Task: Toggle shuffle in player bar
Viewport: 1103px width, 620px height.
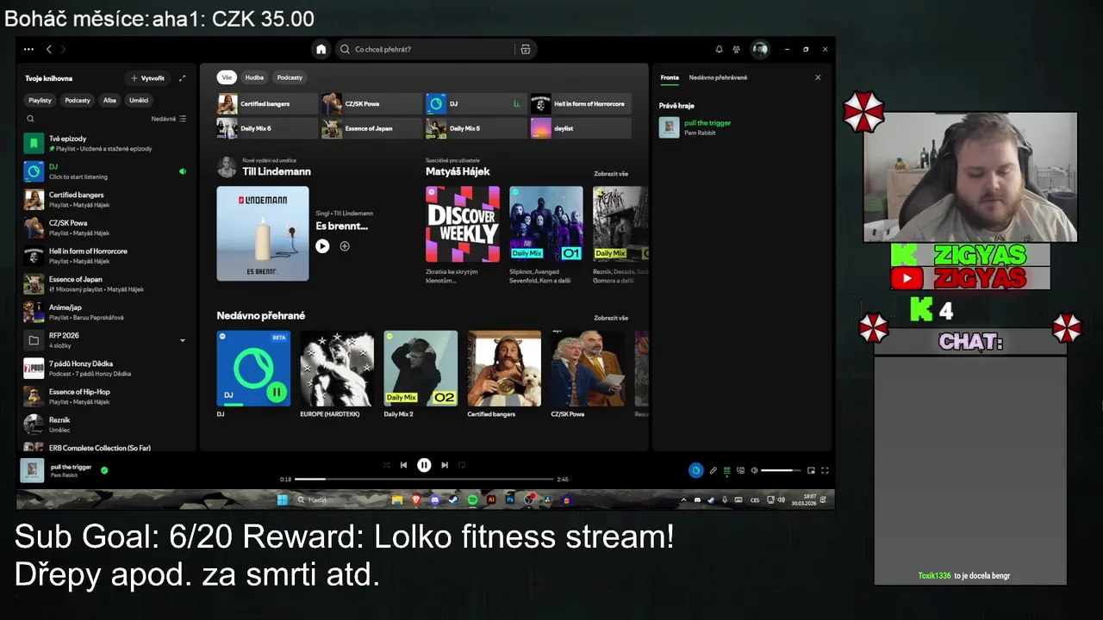Action: (386, 465)
